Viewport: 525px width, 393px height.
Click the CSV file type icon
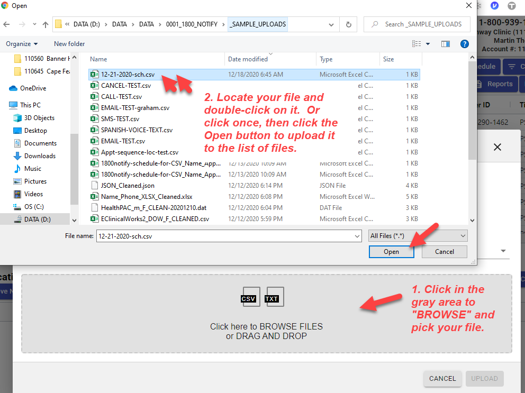249,298
